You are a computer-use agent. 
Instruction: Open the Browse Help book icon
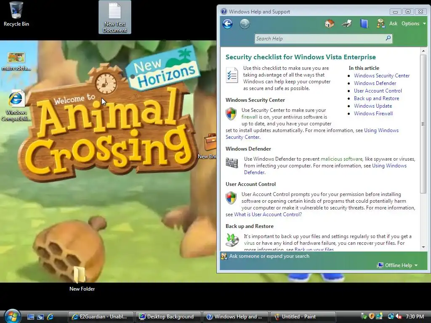click(x=364, y=24)
